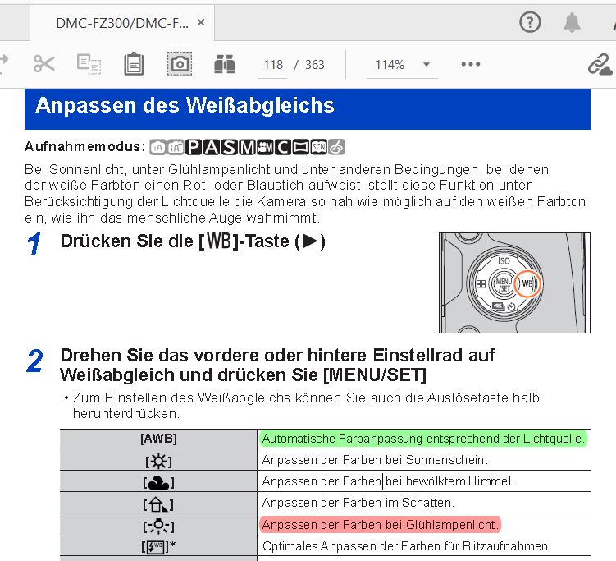The width and height of the screenshot is (616, 561).
Task: Open the three-dots more tools menu
Action: pos(471,64)
